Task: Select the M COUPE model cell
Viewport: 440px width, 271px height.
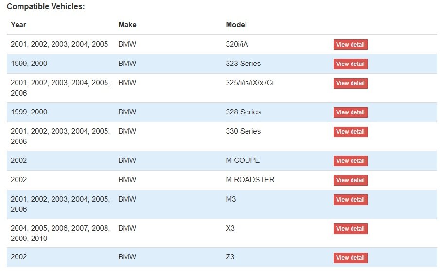Action: click(x=243, y=160)
